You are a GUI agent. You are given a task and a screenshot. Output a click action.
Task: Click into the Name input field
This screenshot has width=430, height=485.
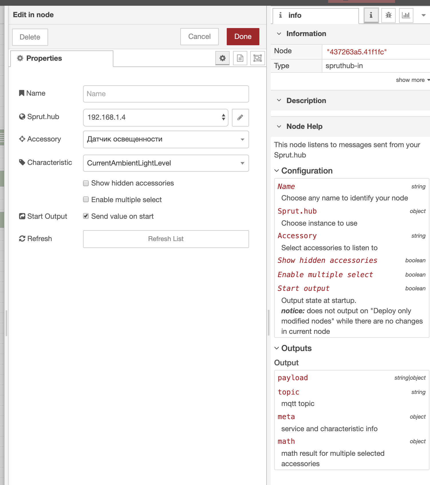[166, 94]
